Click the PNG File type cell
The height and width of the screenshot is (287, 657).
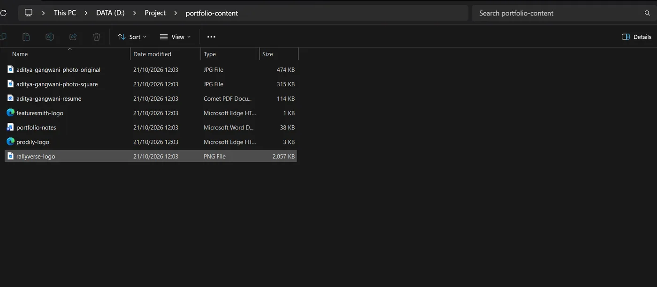coord(214,157)
